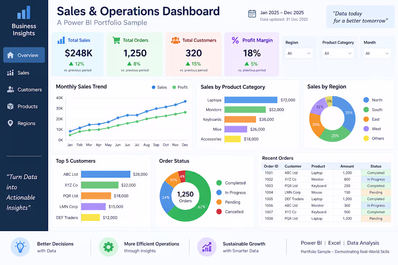The height and width of the screenshot is (265, 398).
Task: Toggle Others in the region legend
Action: (x=374, y=138)
